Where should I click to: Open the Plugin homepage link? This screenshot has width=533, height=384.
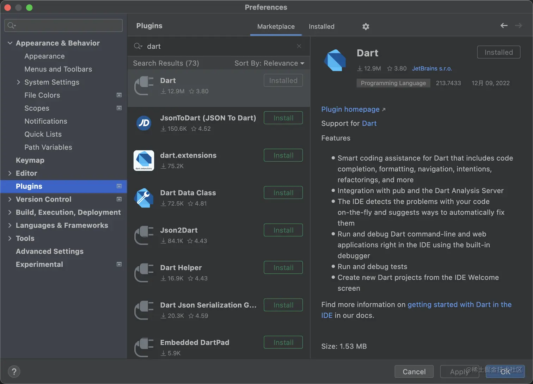click(350, 109)
